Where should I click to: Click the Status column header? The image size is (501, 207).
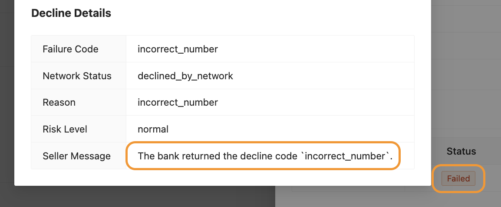(461, 152)
